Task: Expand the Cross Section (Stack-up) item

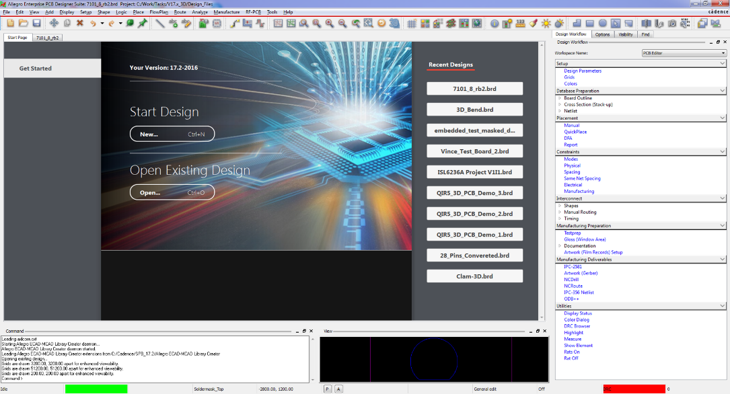Action: 560,105
